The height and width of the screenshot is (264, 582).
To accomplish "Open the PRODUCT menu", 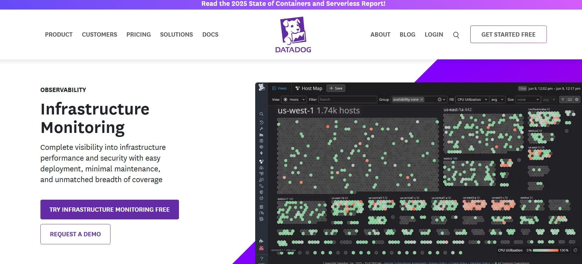I will [59, 34].
